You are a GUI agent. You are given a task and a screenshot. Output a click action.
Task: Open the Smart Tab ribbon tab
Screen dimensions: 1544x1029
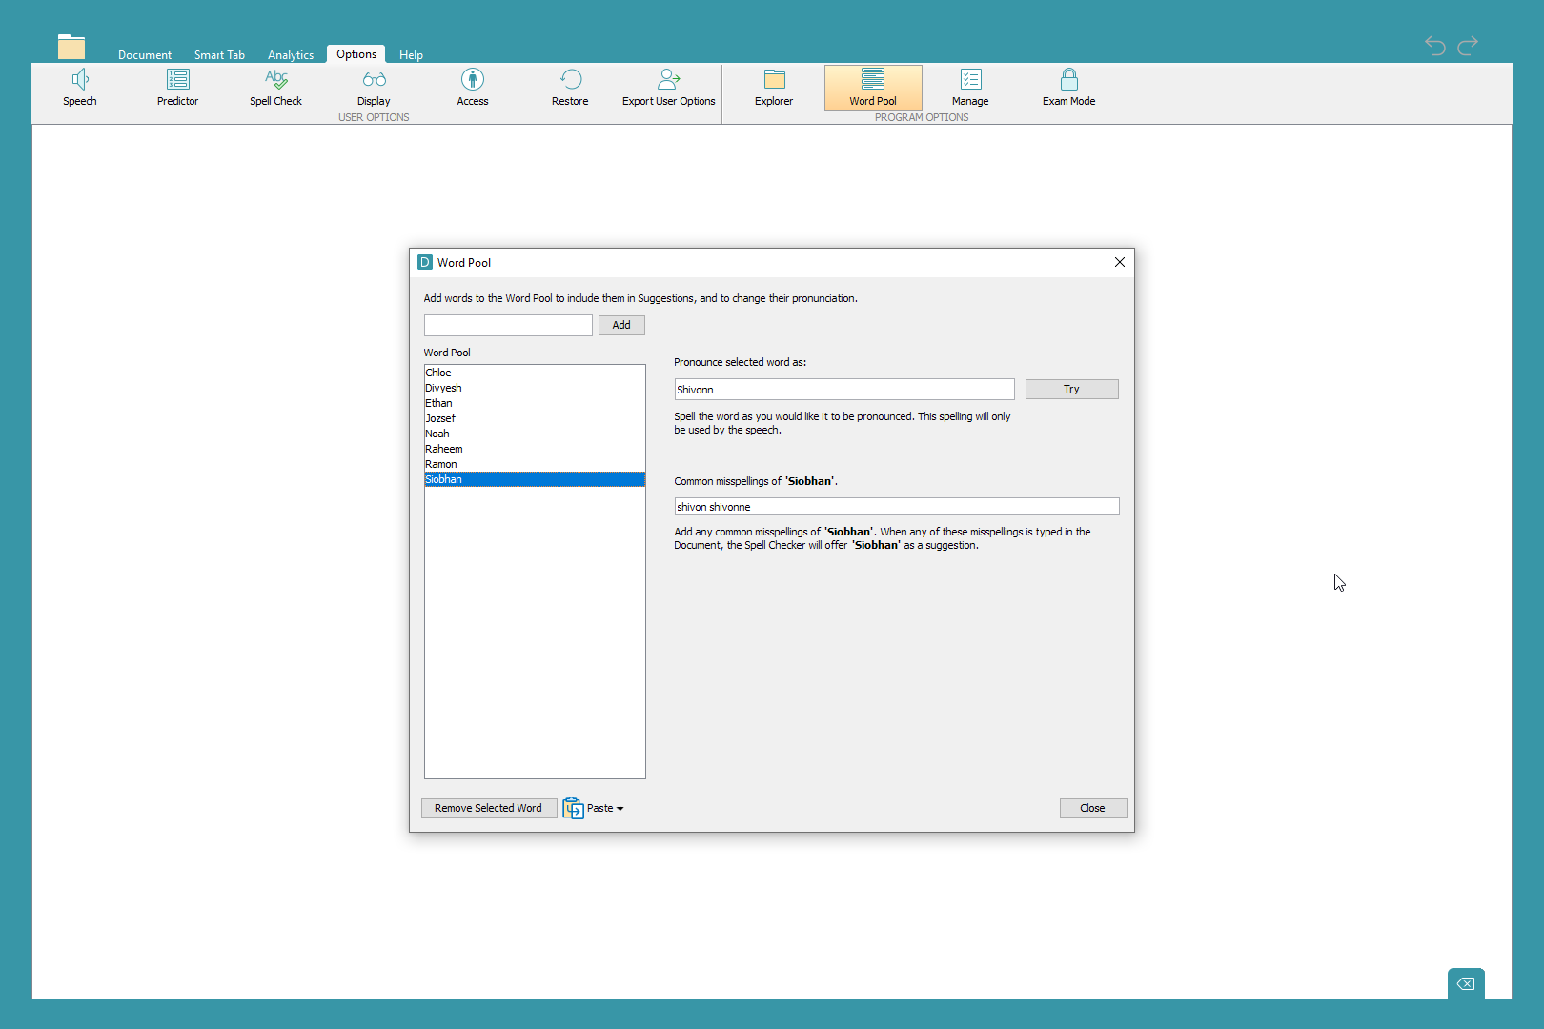pos(219,55)
